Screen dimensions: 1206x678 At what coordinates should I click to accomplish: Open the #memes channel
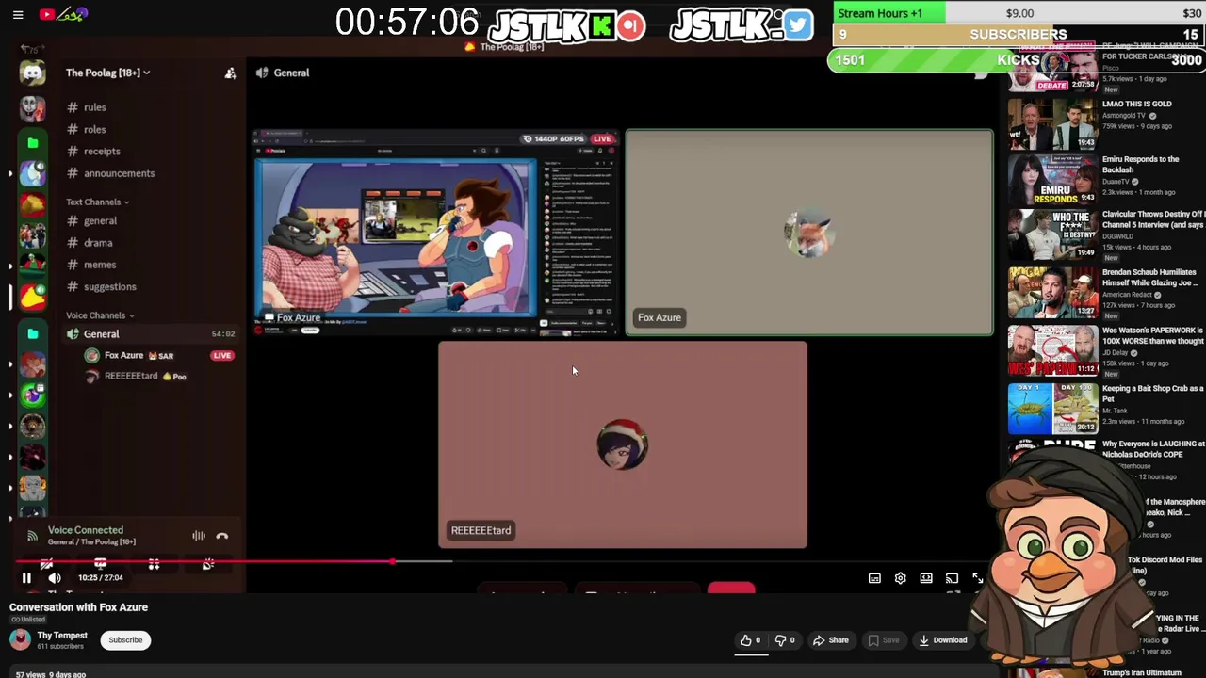click(92, 265)
